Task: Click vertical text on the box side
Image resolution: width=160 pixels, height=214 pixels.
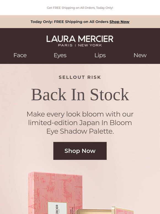Action: pyautogui.click(x=73, y=209)
